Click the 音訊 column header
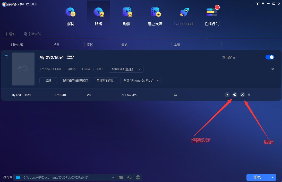This screenshot has height=182, width=282. 124,45
